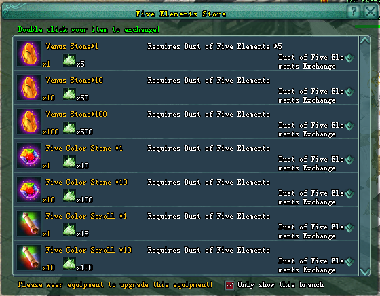Viewport: 380px width, 296px height.
Task: Click Dust of Five Elements Exchange on Five Color Stone *10 row
Action: (311, 198)
